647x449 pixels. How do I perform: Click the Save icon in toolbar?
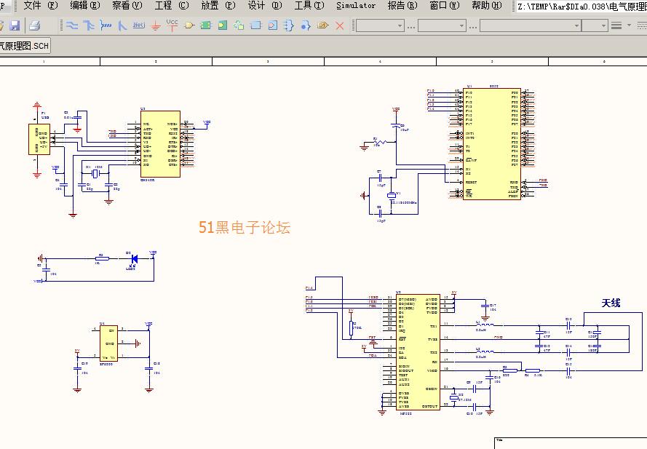click(x=15, y=25)
